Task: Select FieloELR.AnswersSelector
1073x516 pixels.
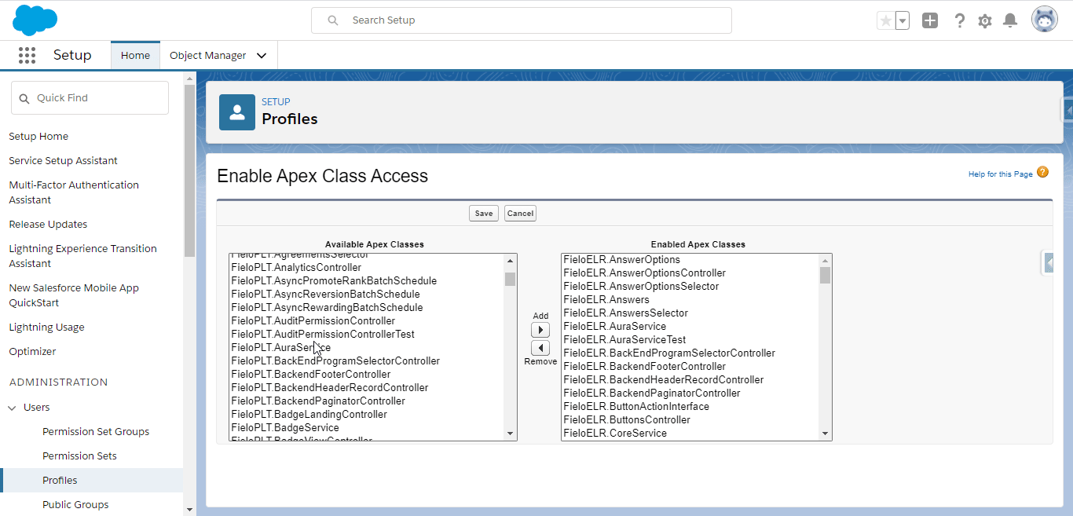Action: click(626, 313)
